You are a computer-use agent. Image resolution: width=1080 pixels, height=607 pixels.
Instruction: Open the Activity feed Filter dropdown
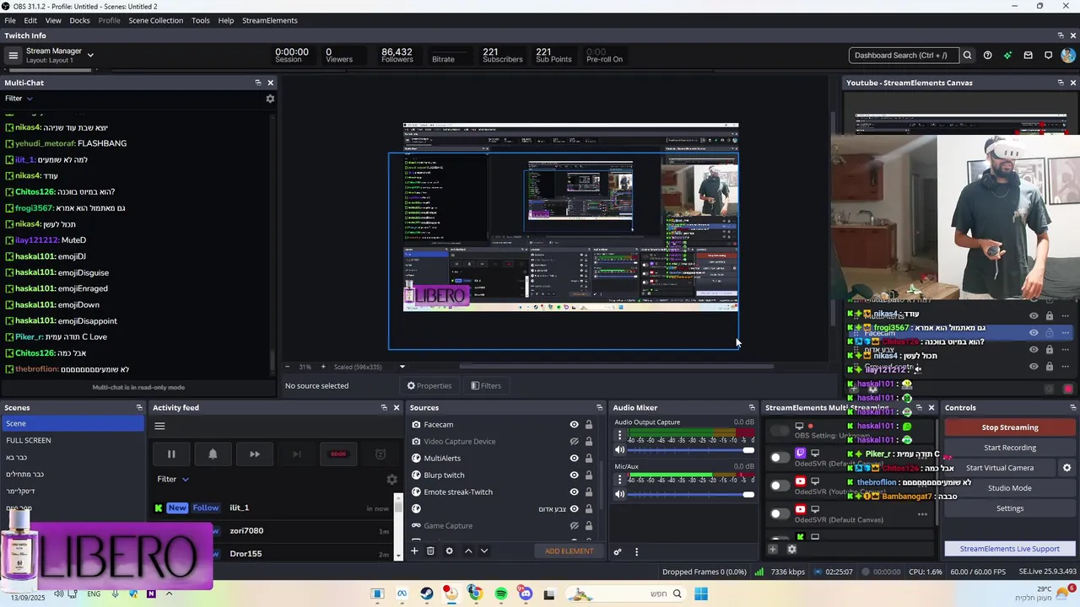tap(173, 480)
